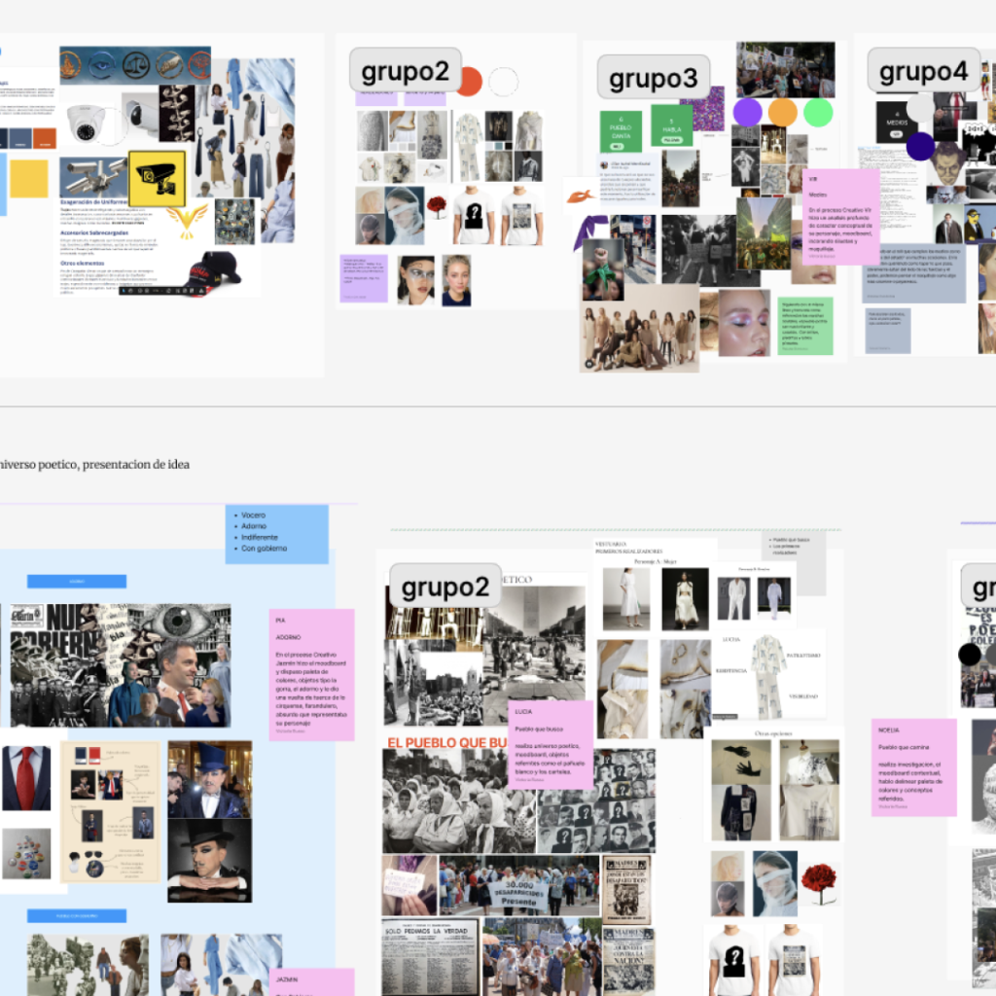The height and width of the screenshot is (996, 996).
Task: Click the 'presentacion de idea' section heading
Action: 136,464
